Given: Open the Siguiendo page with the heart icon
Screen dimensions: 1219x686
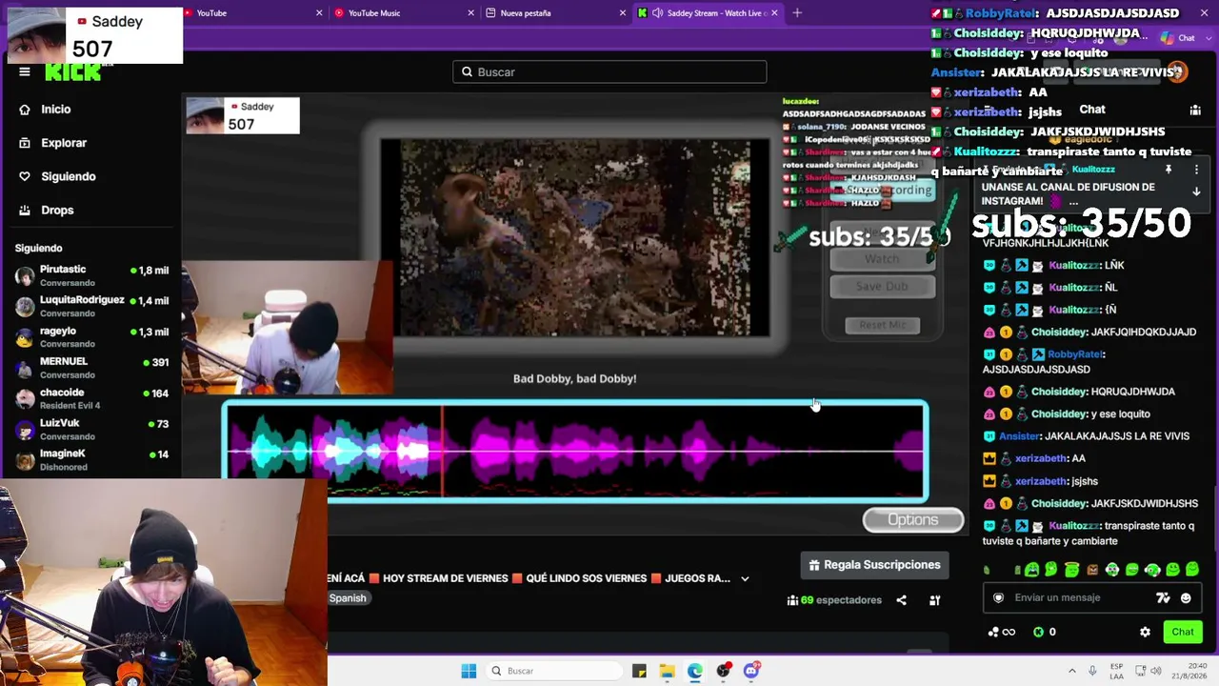Looking at the screenshot, I should [x=69, y=176].
